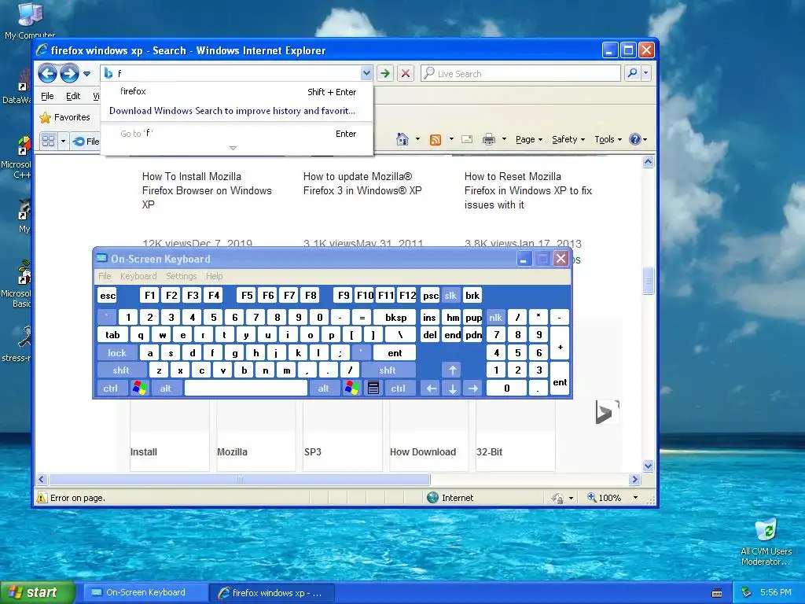Open search provider options dropdown

pyautogui.click(x=646, y=73)
